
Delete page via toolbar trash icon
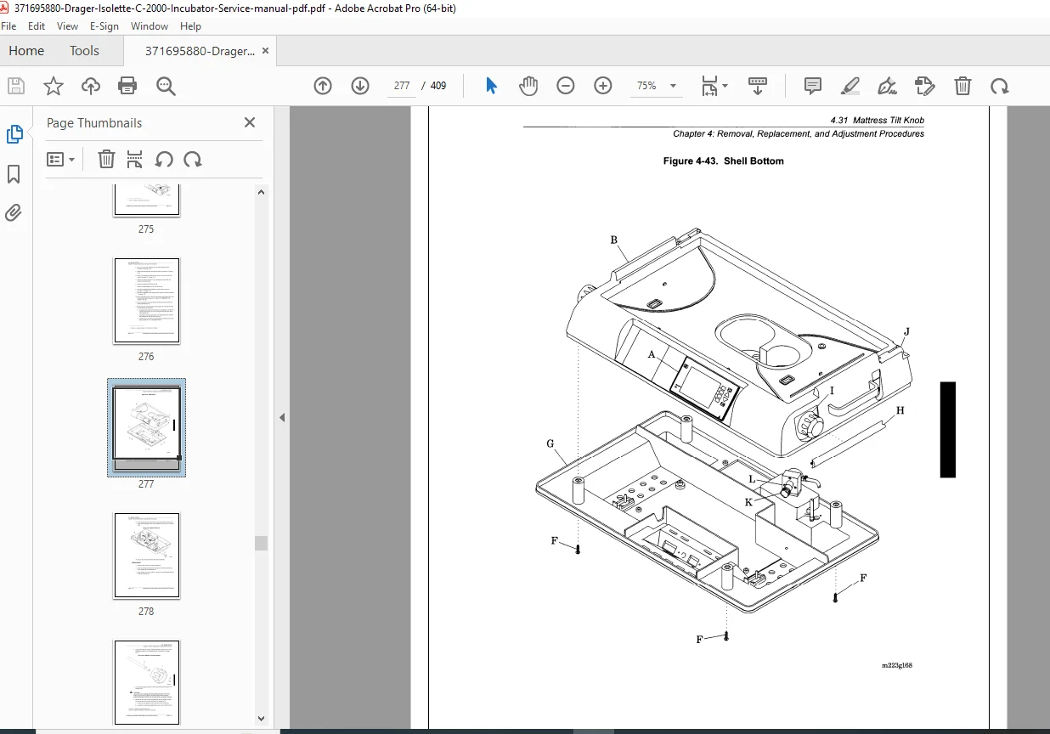962,86
